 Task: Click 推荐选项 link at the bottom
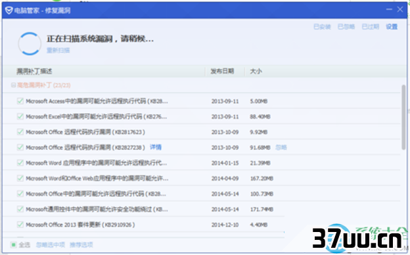click(x=81, y=244)
